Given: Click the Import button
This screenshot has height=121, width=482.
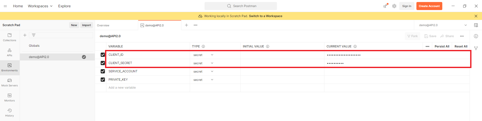Looking at the screenshot, I should pos(86,25).
